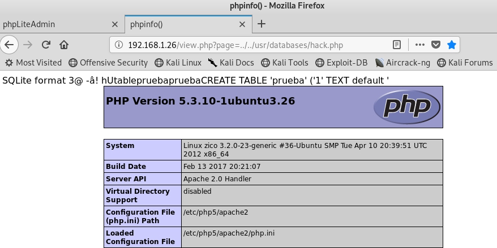Open the Kali Tools bookmark

click(285, 63)
